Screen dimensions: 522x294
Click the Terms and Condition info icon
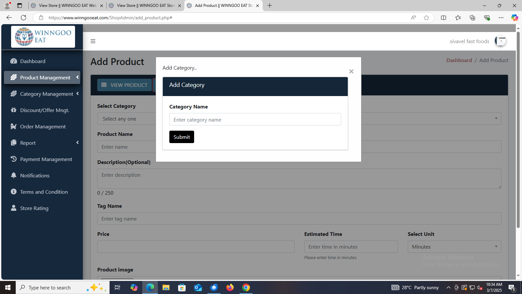[13, 192]
